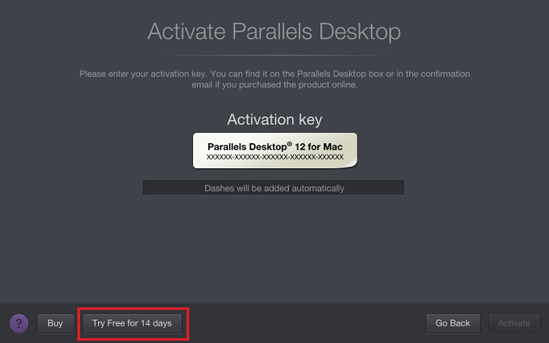Click the bottom bar between trial and Go Back
The height and width of the screenshot is (343, 549).
[x=304, y=323]
